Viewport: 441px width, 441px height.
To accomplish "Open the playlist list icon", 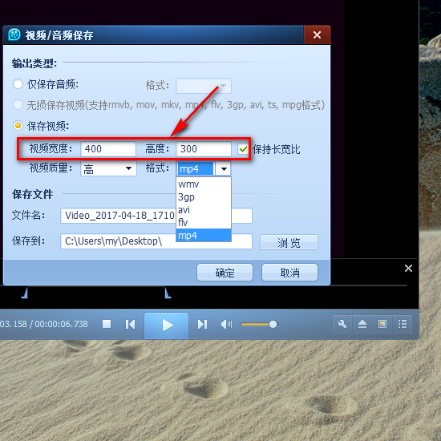I will tap(403, 324).
